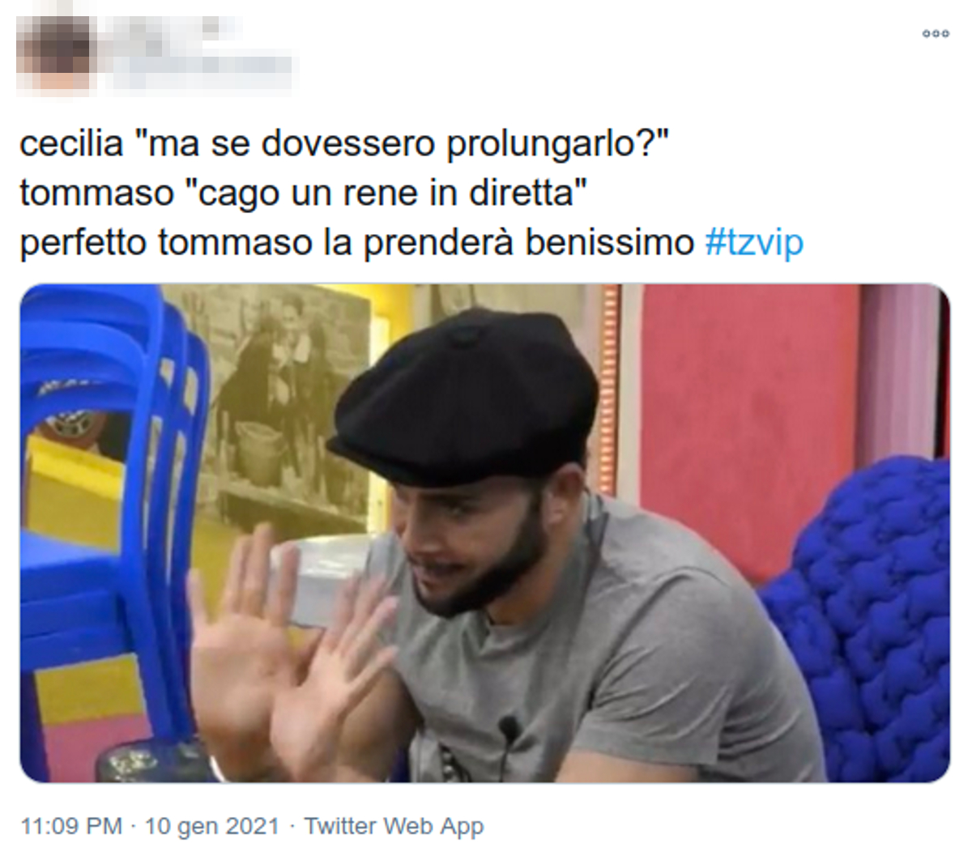Open the #tzvip hashtag link
This screenshot has height=856, width=972.
click(x=754, y=242)
